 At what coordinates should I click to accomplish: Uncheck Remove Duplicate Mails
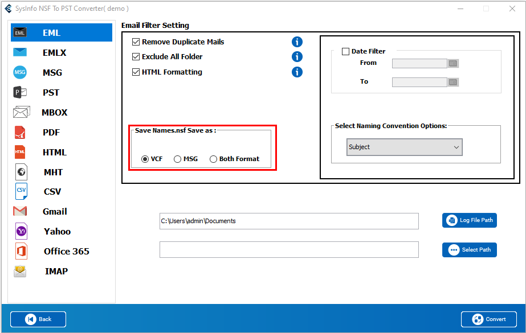136,42
